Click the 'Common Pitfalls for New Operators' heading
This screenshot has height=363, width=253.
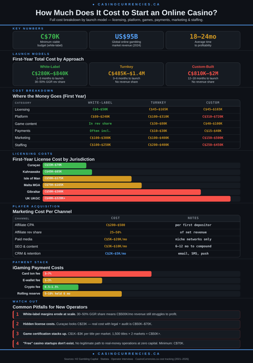pos(50,307)
